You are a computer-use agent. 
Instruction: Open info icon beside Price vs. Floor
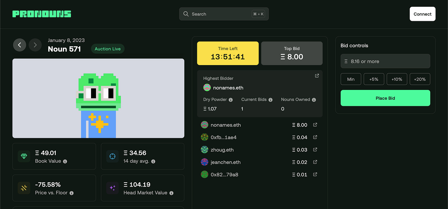(x=71, y=193)
